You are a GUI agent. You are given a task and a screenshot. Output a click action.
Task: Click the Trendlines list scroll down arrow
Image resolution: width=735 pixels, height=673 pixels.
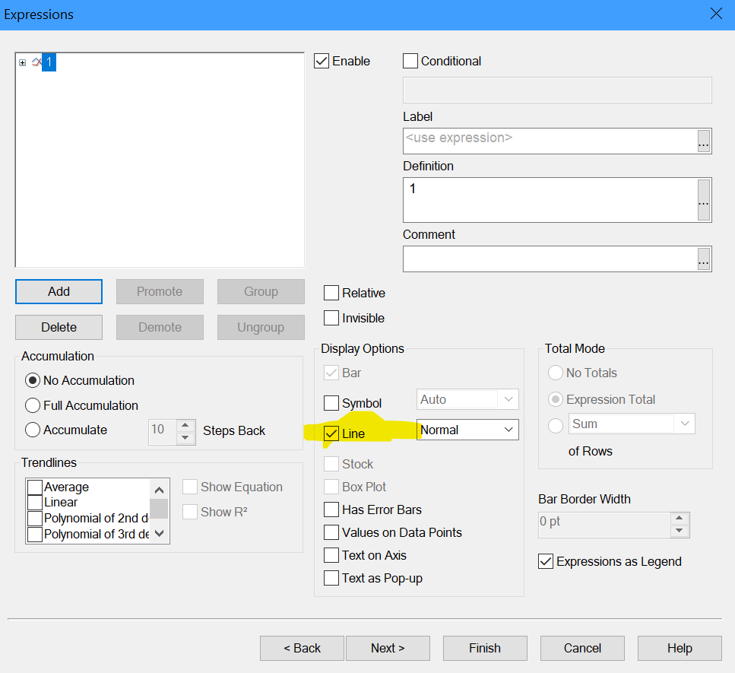click(x=160, y=533)
